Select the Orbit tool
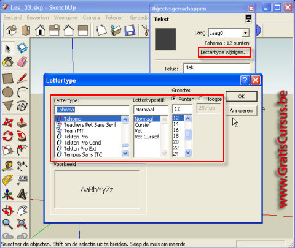This screenshot has height=248, width=295. [8, 211]
